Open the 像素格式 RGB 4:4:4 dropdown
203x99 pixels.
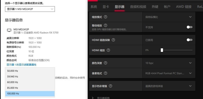click(169, 73)
